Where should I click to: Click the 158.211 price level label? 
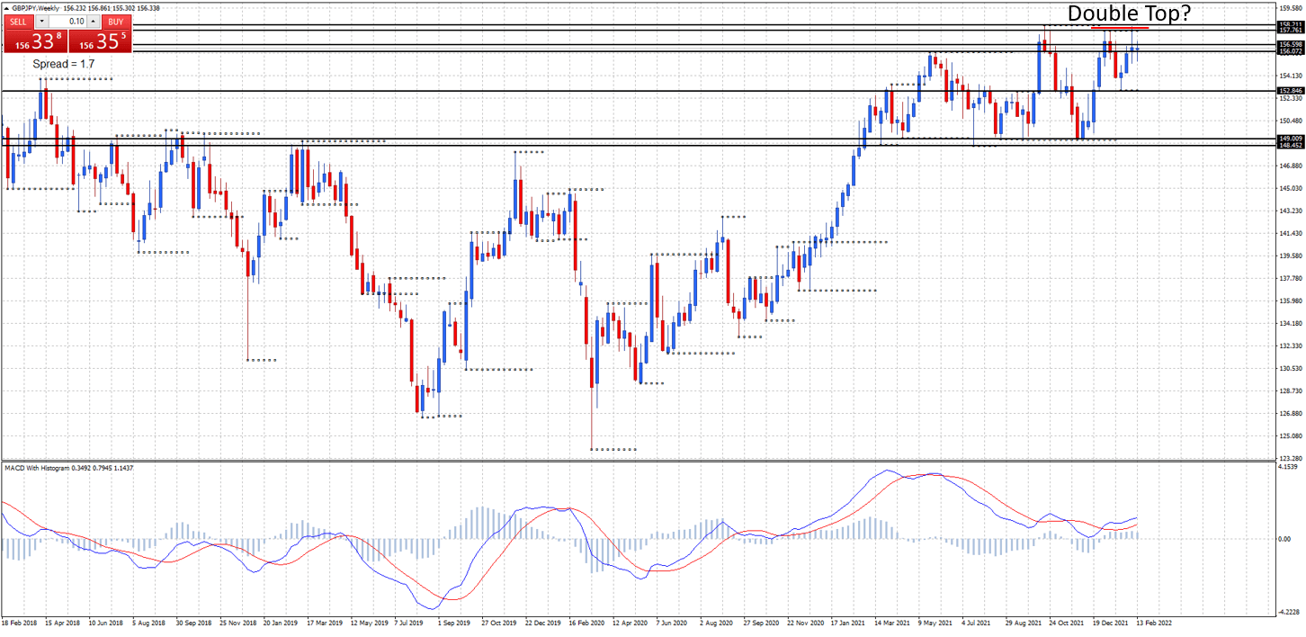tap(1290, 24)
